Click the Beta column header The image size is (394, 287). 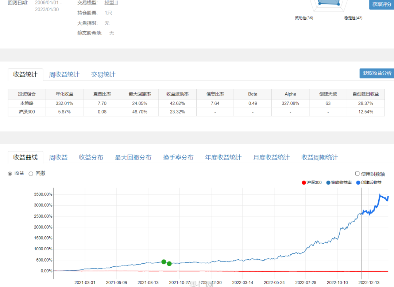point(253,94)
